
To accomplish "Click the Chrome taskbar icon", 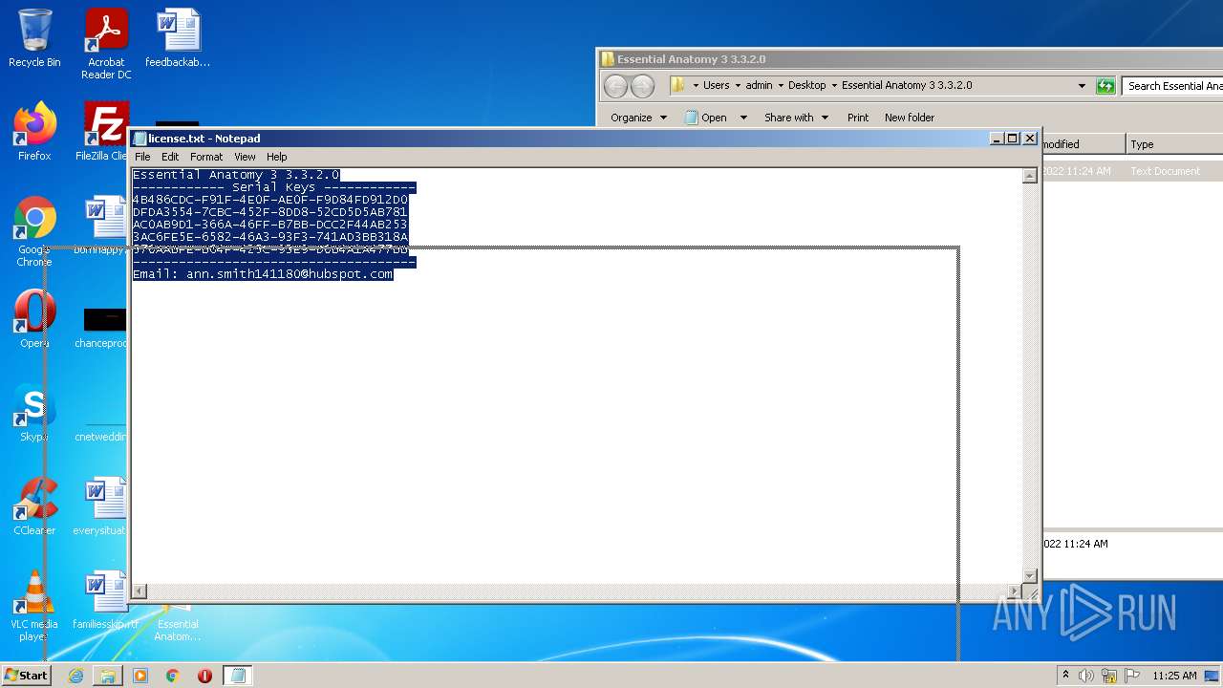I will click(173, 676).
